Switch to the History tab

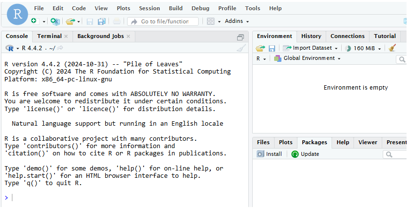click(x=311, y=36)
